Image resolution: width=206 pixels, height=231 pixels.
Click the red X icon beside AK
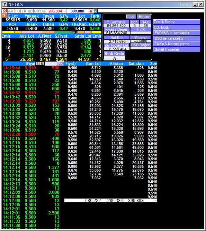click(5, 11)
